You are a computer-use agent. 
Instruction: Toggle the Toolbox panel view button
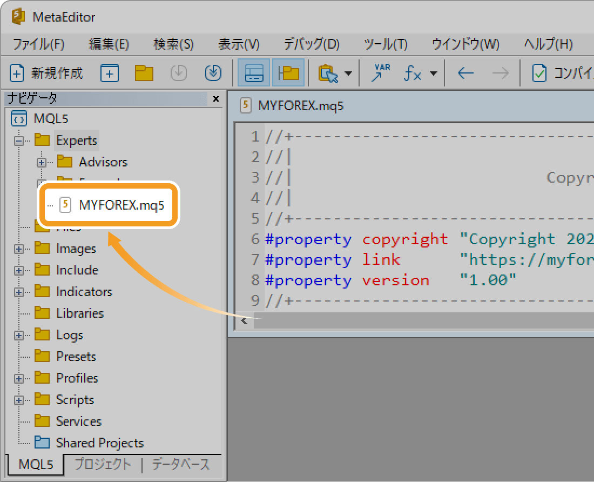[254, 72]
